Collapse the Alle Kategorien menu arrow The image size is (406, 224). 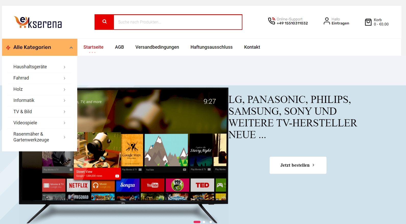pyautogui.click(x=71, y=47)
